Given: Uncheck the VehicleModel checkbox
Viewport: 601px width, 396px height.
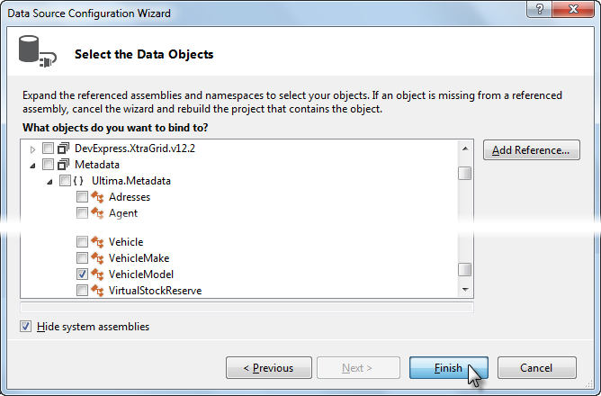Looking at the screenshot, I should (82, 274).
